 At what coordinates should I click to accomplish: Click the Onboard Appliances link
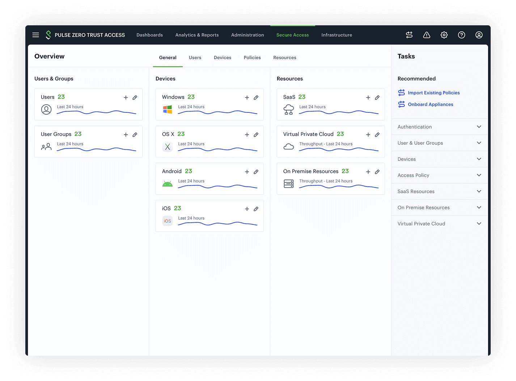[x=430, y=104]
